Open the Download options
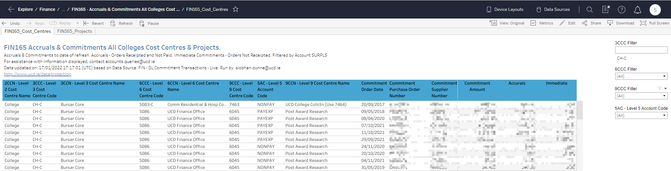Viewport: 671px width, 171px height. tap(621, 23)
